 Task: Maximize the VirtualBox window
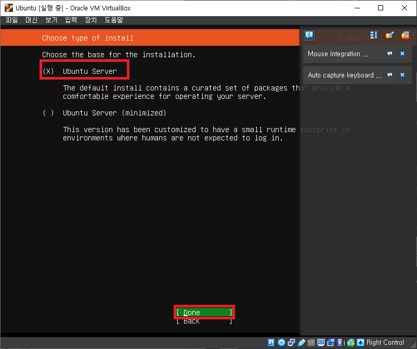click(381, 8)
